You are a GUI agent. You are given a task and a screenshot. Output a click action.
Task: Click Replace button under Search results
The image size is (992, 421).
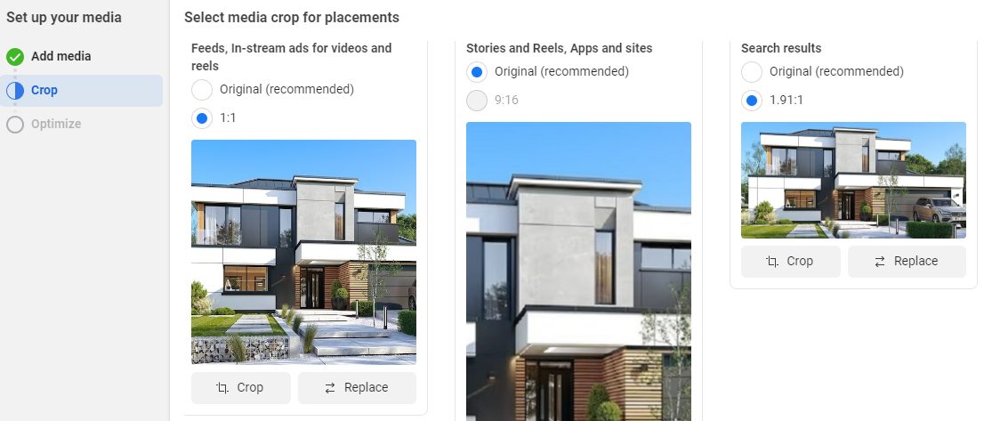click(907, 262)
